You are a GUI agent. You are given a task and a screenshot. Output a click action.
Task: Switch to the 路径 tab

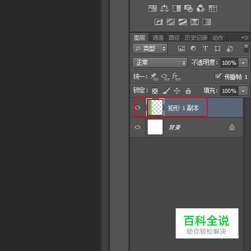[x=174, y=38]
